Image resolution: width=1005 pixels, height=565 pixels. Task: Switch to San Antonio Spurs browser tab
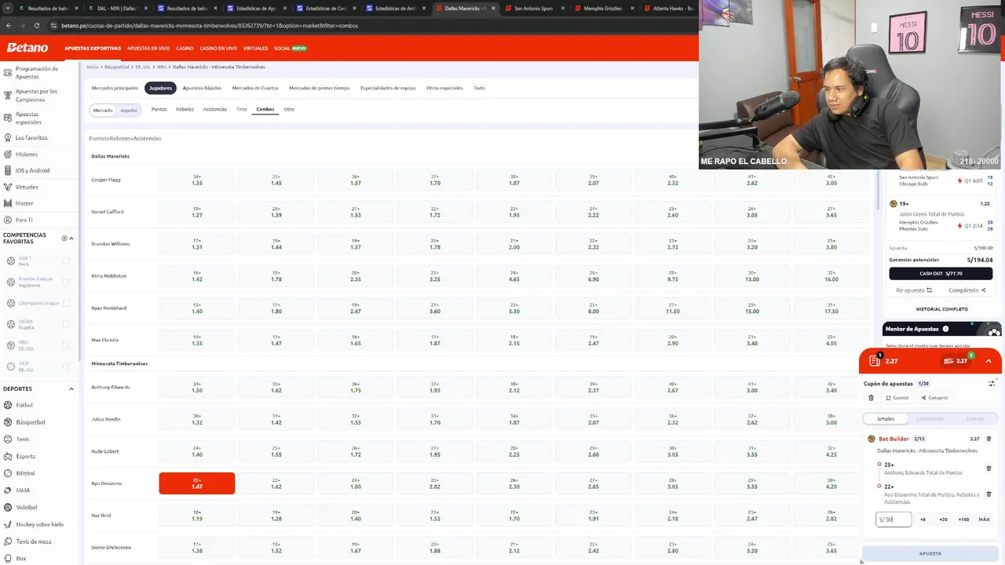coord(533,8)
